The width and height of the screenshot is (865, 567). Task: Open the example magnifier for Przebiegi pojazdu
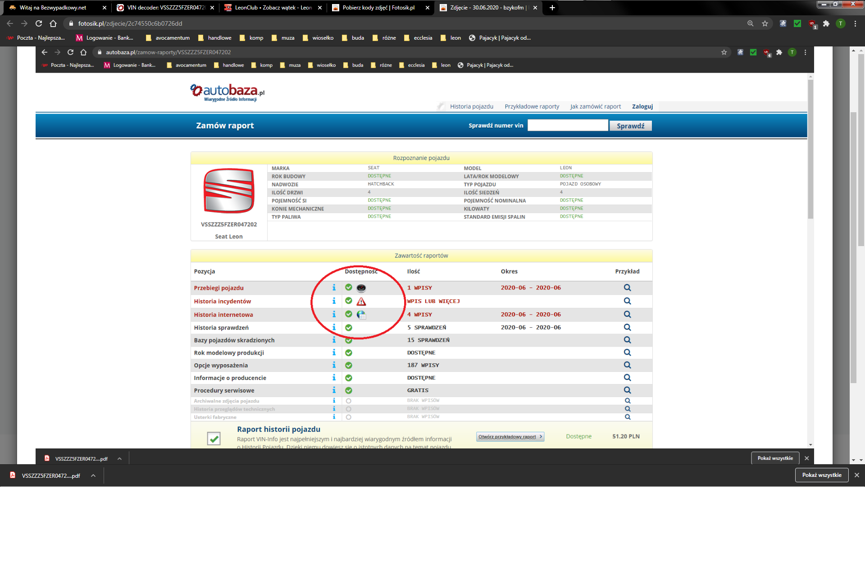point(627,288)
